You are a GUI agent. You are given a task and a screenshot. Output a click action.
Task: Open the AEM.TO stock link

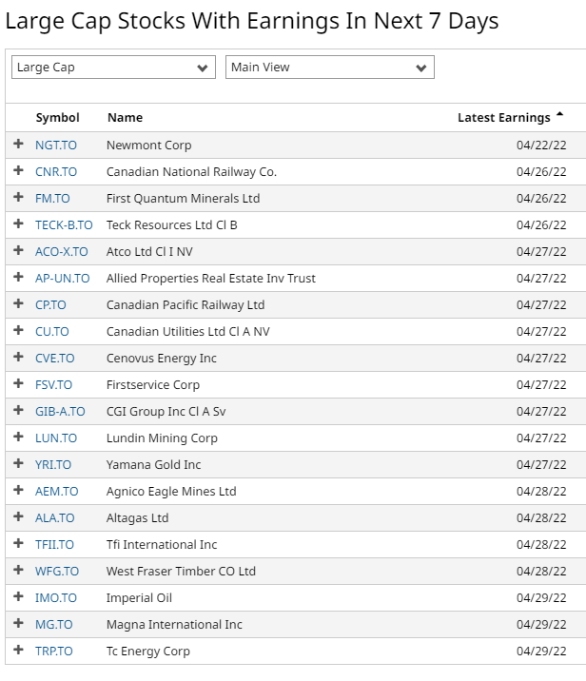[56, 492]
